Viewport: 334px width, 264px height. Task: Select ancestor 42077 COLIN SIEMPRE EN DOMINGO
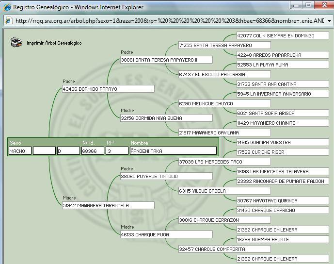coord(282,36)
